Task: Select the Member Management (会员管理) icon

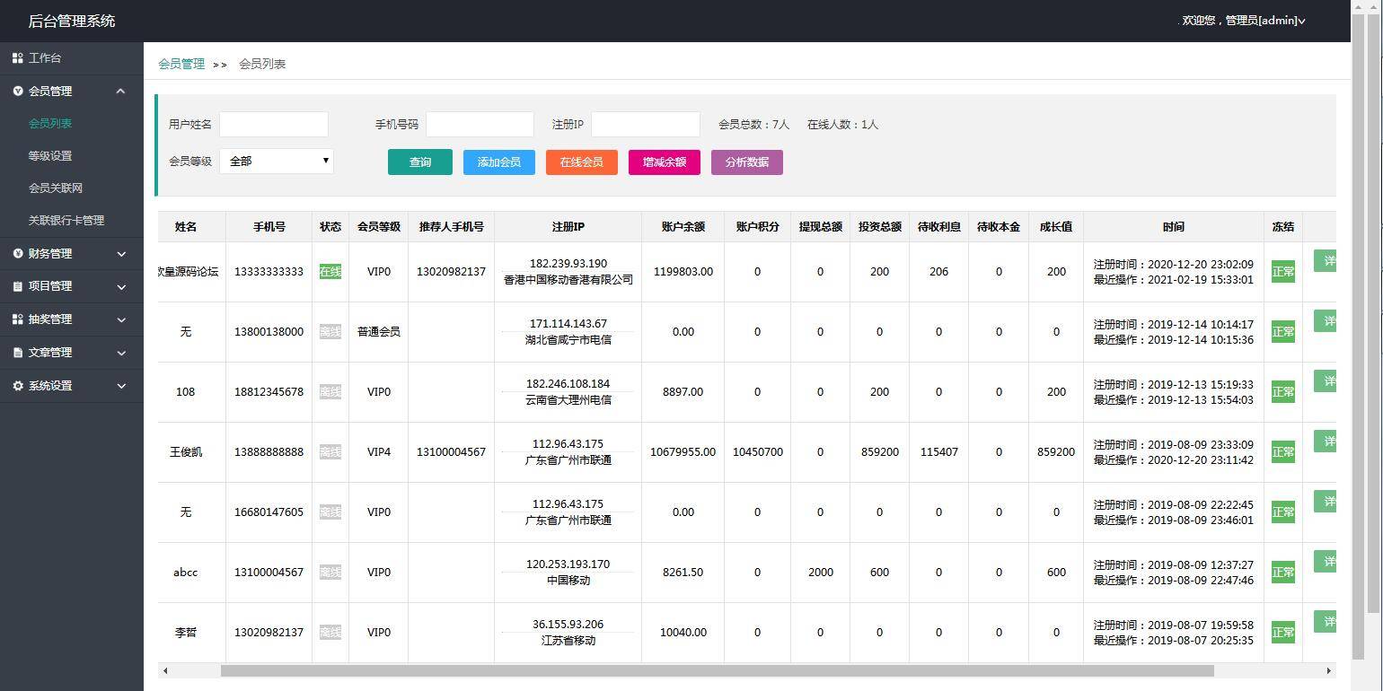Action: tap(16, 91)
